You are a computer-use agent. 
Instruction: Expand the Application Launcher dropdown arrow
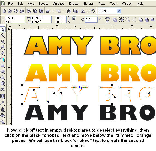[x=87, y=11]
